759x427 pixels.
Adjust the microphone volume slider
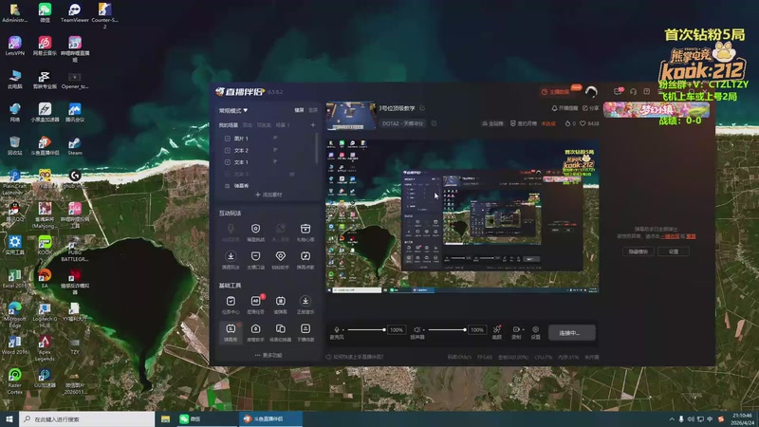pos(366,329)
